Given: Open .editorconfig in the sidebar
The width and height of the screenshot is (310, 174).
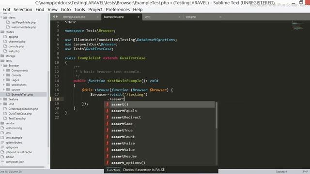Looking at the screenshot, I should coord(14,128).
